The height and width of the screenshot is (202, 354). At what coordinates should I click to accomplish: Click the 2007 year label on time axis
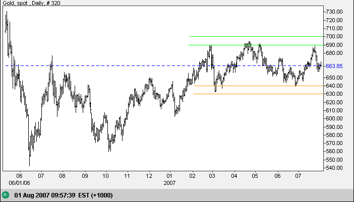click(x=169, y=183)
